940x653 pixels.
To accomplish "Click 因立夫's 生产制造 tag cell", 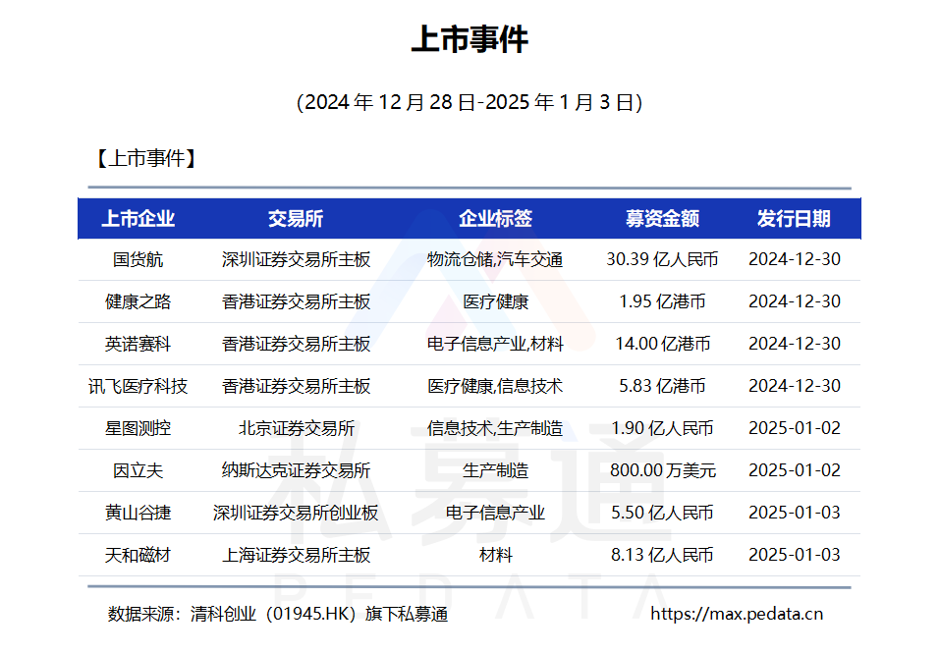I will [x=495, y=471].
